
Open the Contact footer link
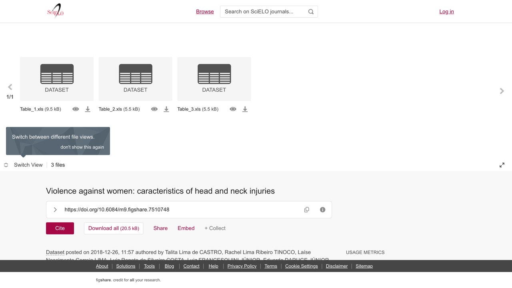point(191,266)
